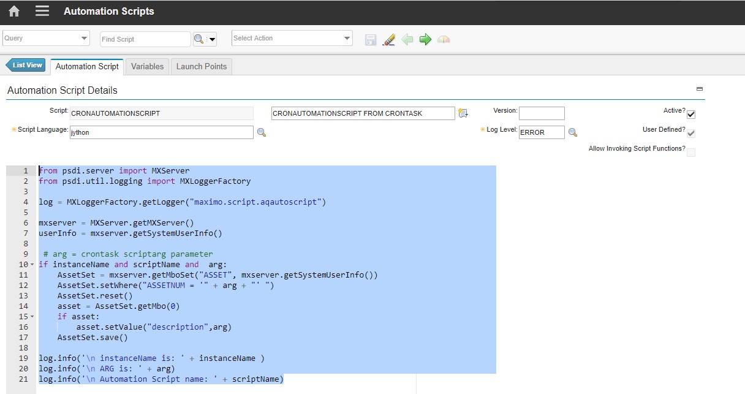Click the log.info Automation Script name line
The width and height of the screenshot is (745, 394).
[x=161, y=379]
